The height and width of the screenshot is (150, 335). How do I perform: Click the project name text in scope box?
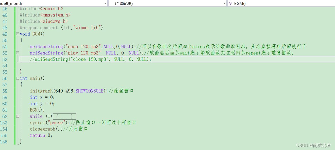coord(11,3)
